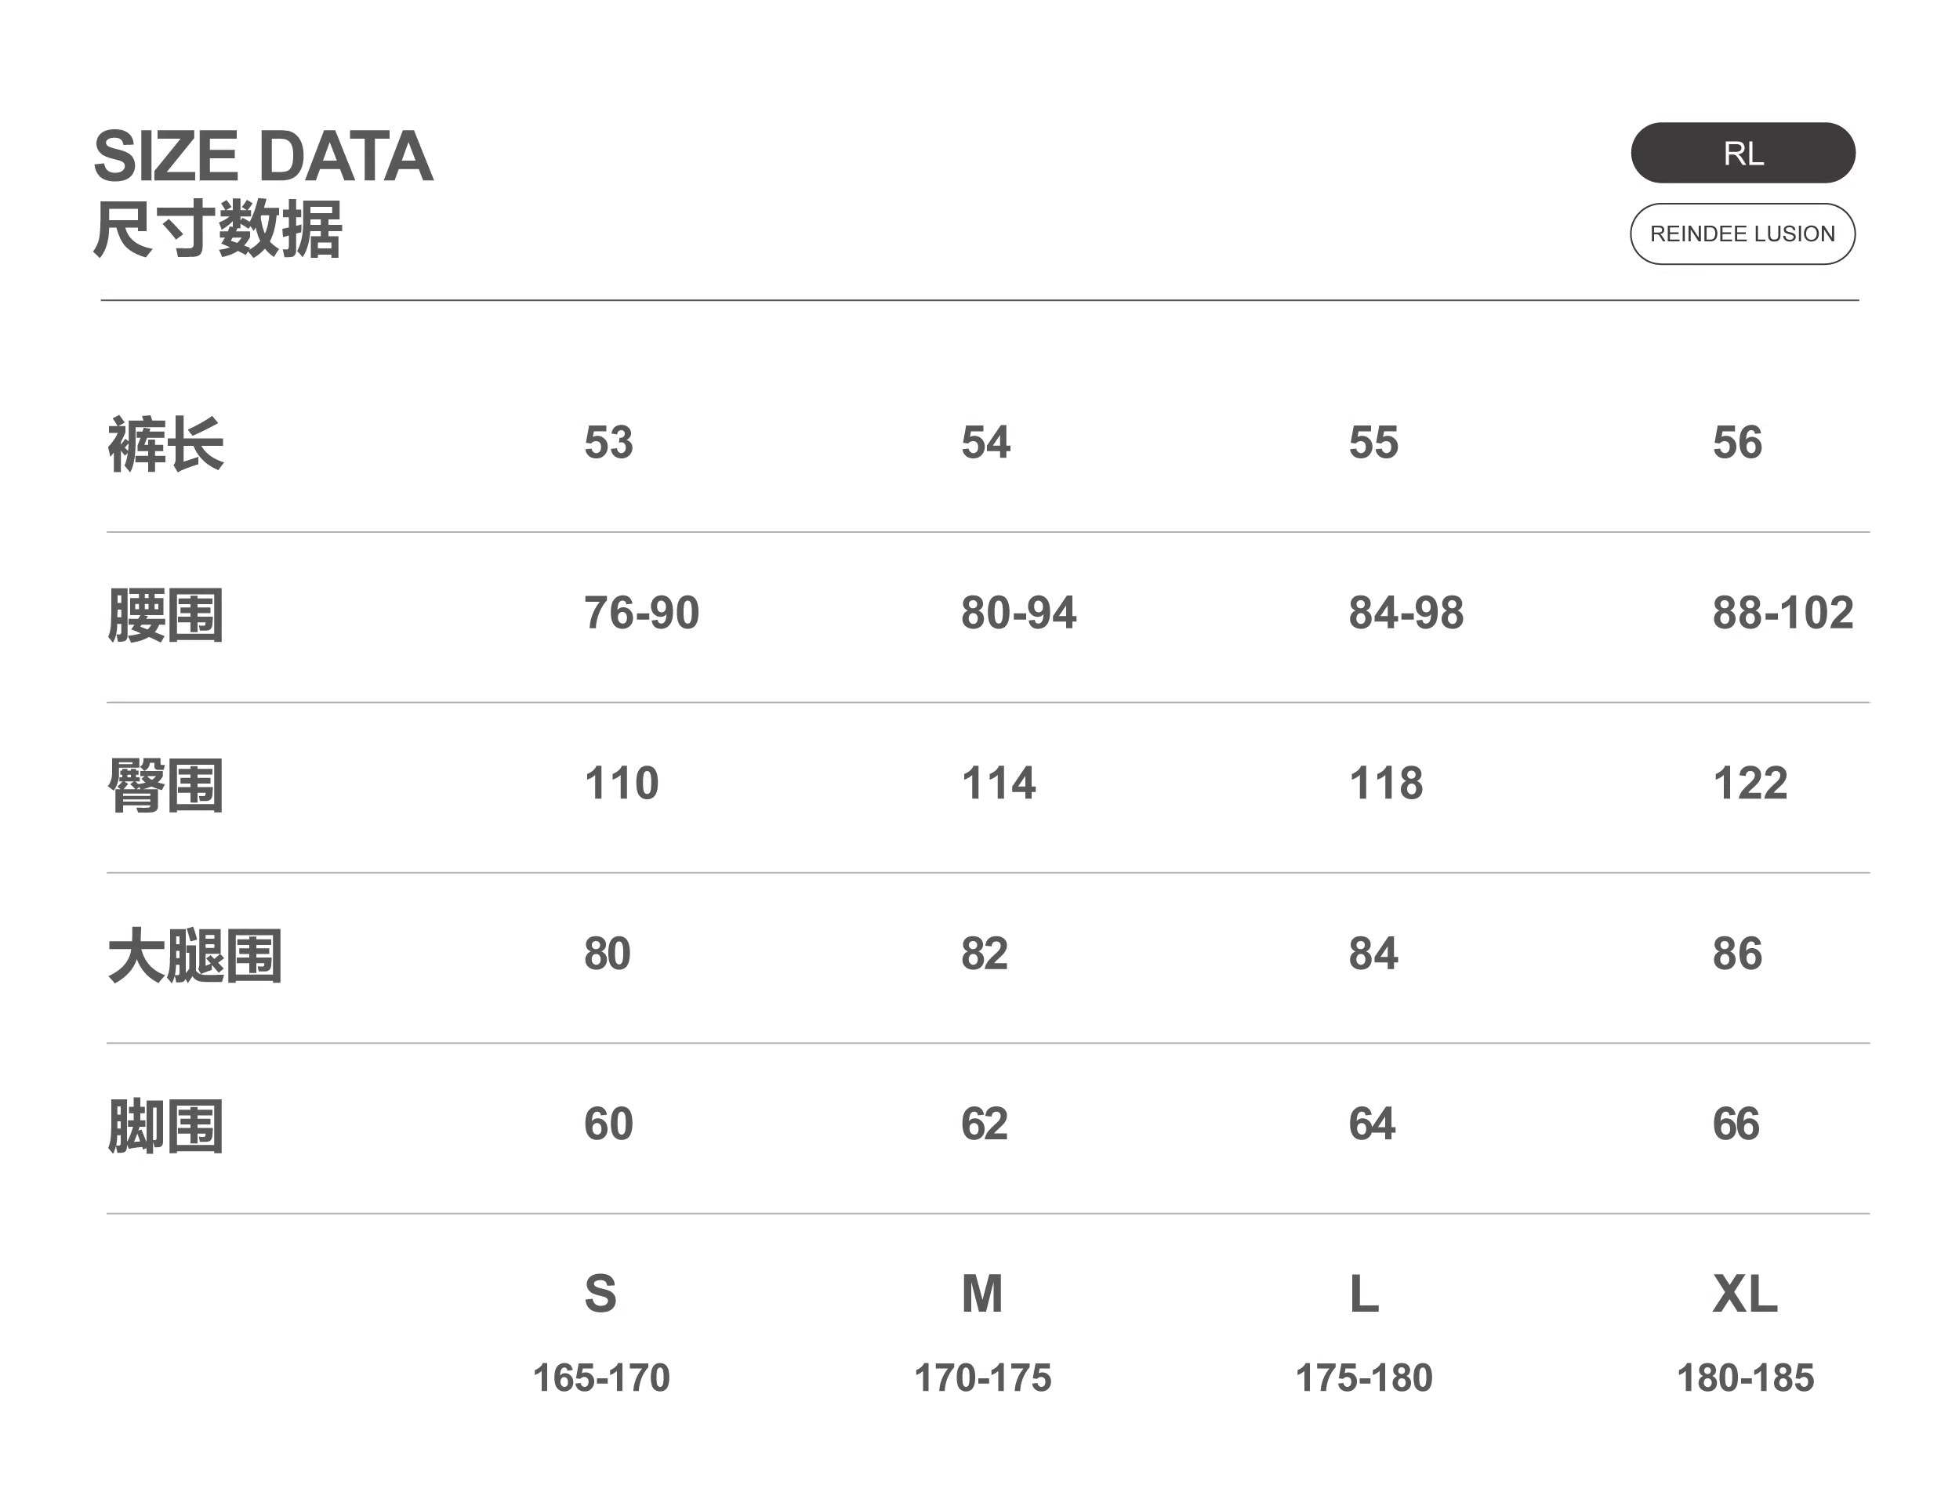The width and height of the screenshot is (1959, 1488).
Task: Select the S size column label
Action: (600, 1293)
